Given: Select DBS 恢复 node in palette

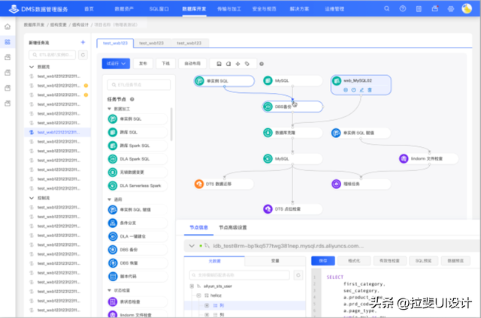Looking at the screenshot, I should click(x=138, y=263).
